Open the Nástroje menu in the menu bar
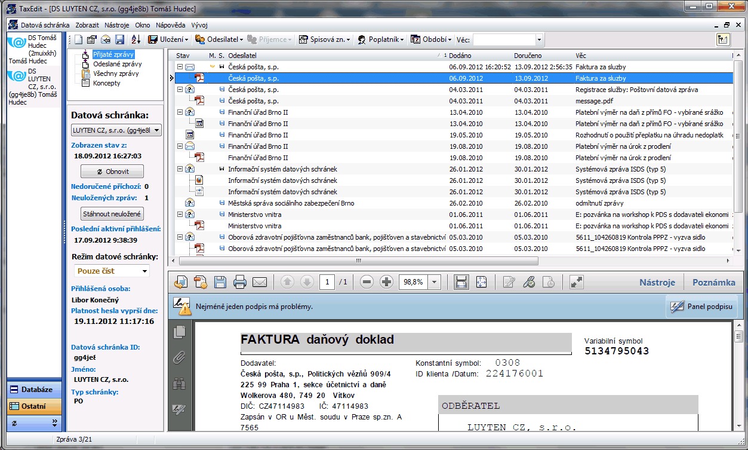748x450 pixels. point(116,25)
